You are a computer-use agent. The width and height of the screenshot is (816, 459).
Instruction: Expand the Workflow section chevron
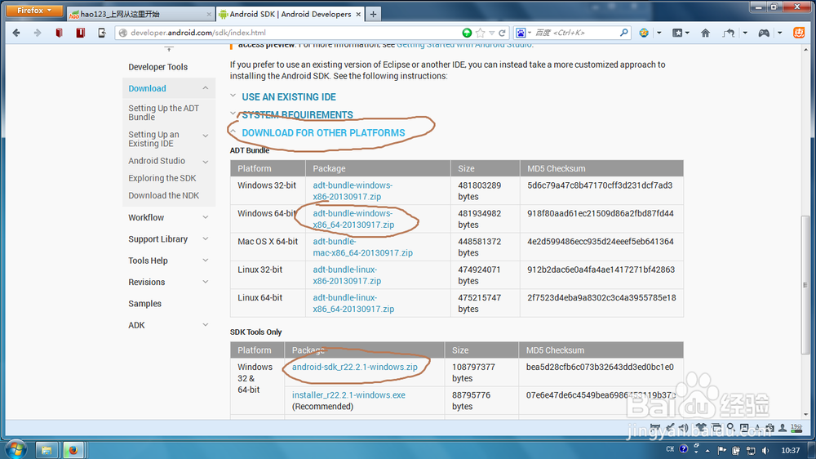coord(206,217)
